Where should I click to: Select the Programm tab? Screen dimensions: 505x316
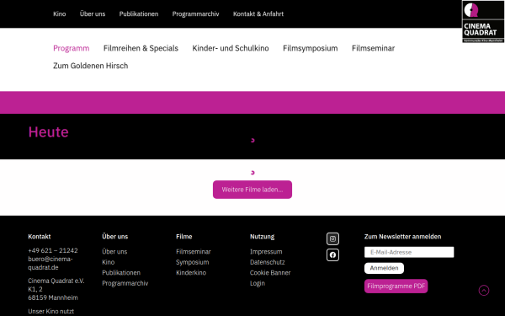pos(72,48)
